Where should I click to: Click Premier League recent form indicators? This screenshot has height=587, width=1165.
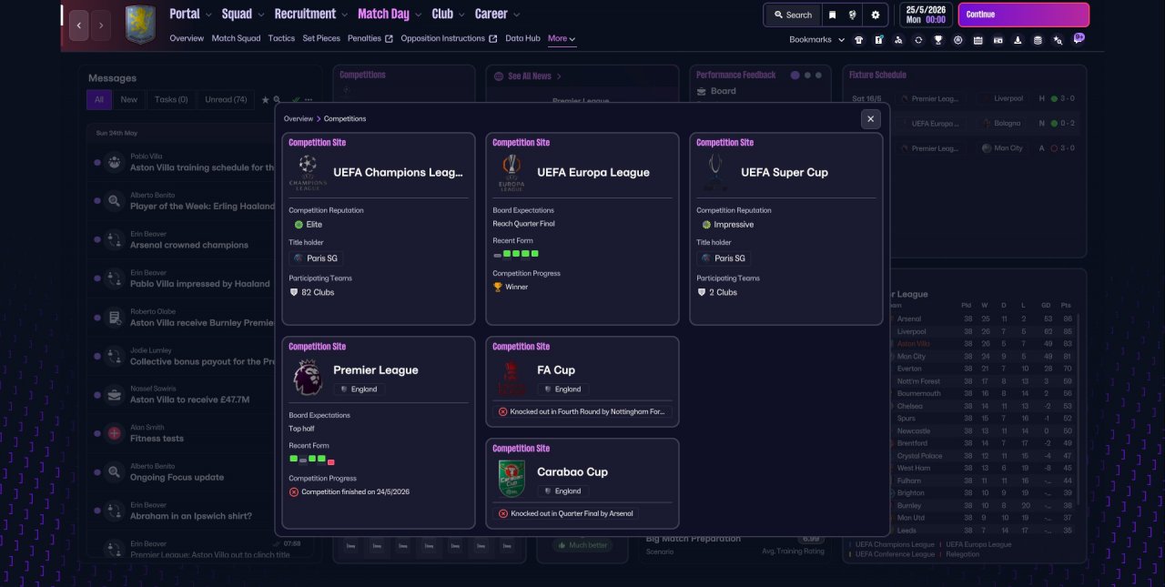(312, 460)
